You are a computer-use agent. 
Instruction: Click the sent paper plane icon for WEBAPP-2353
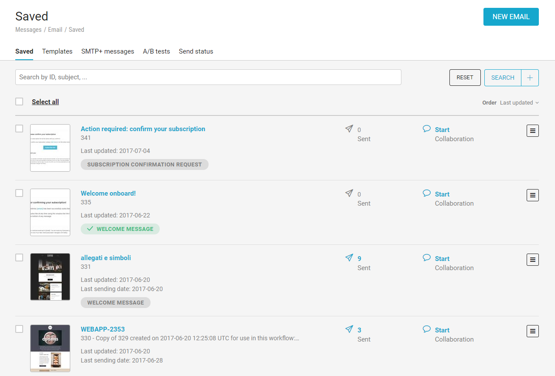pyautogui.click(x=349, y=329)
